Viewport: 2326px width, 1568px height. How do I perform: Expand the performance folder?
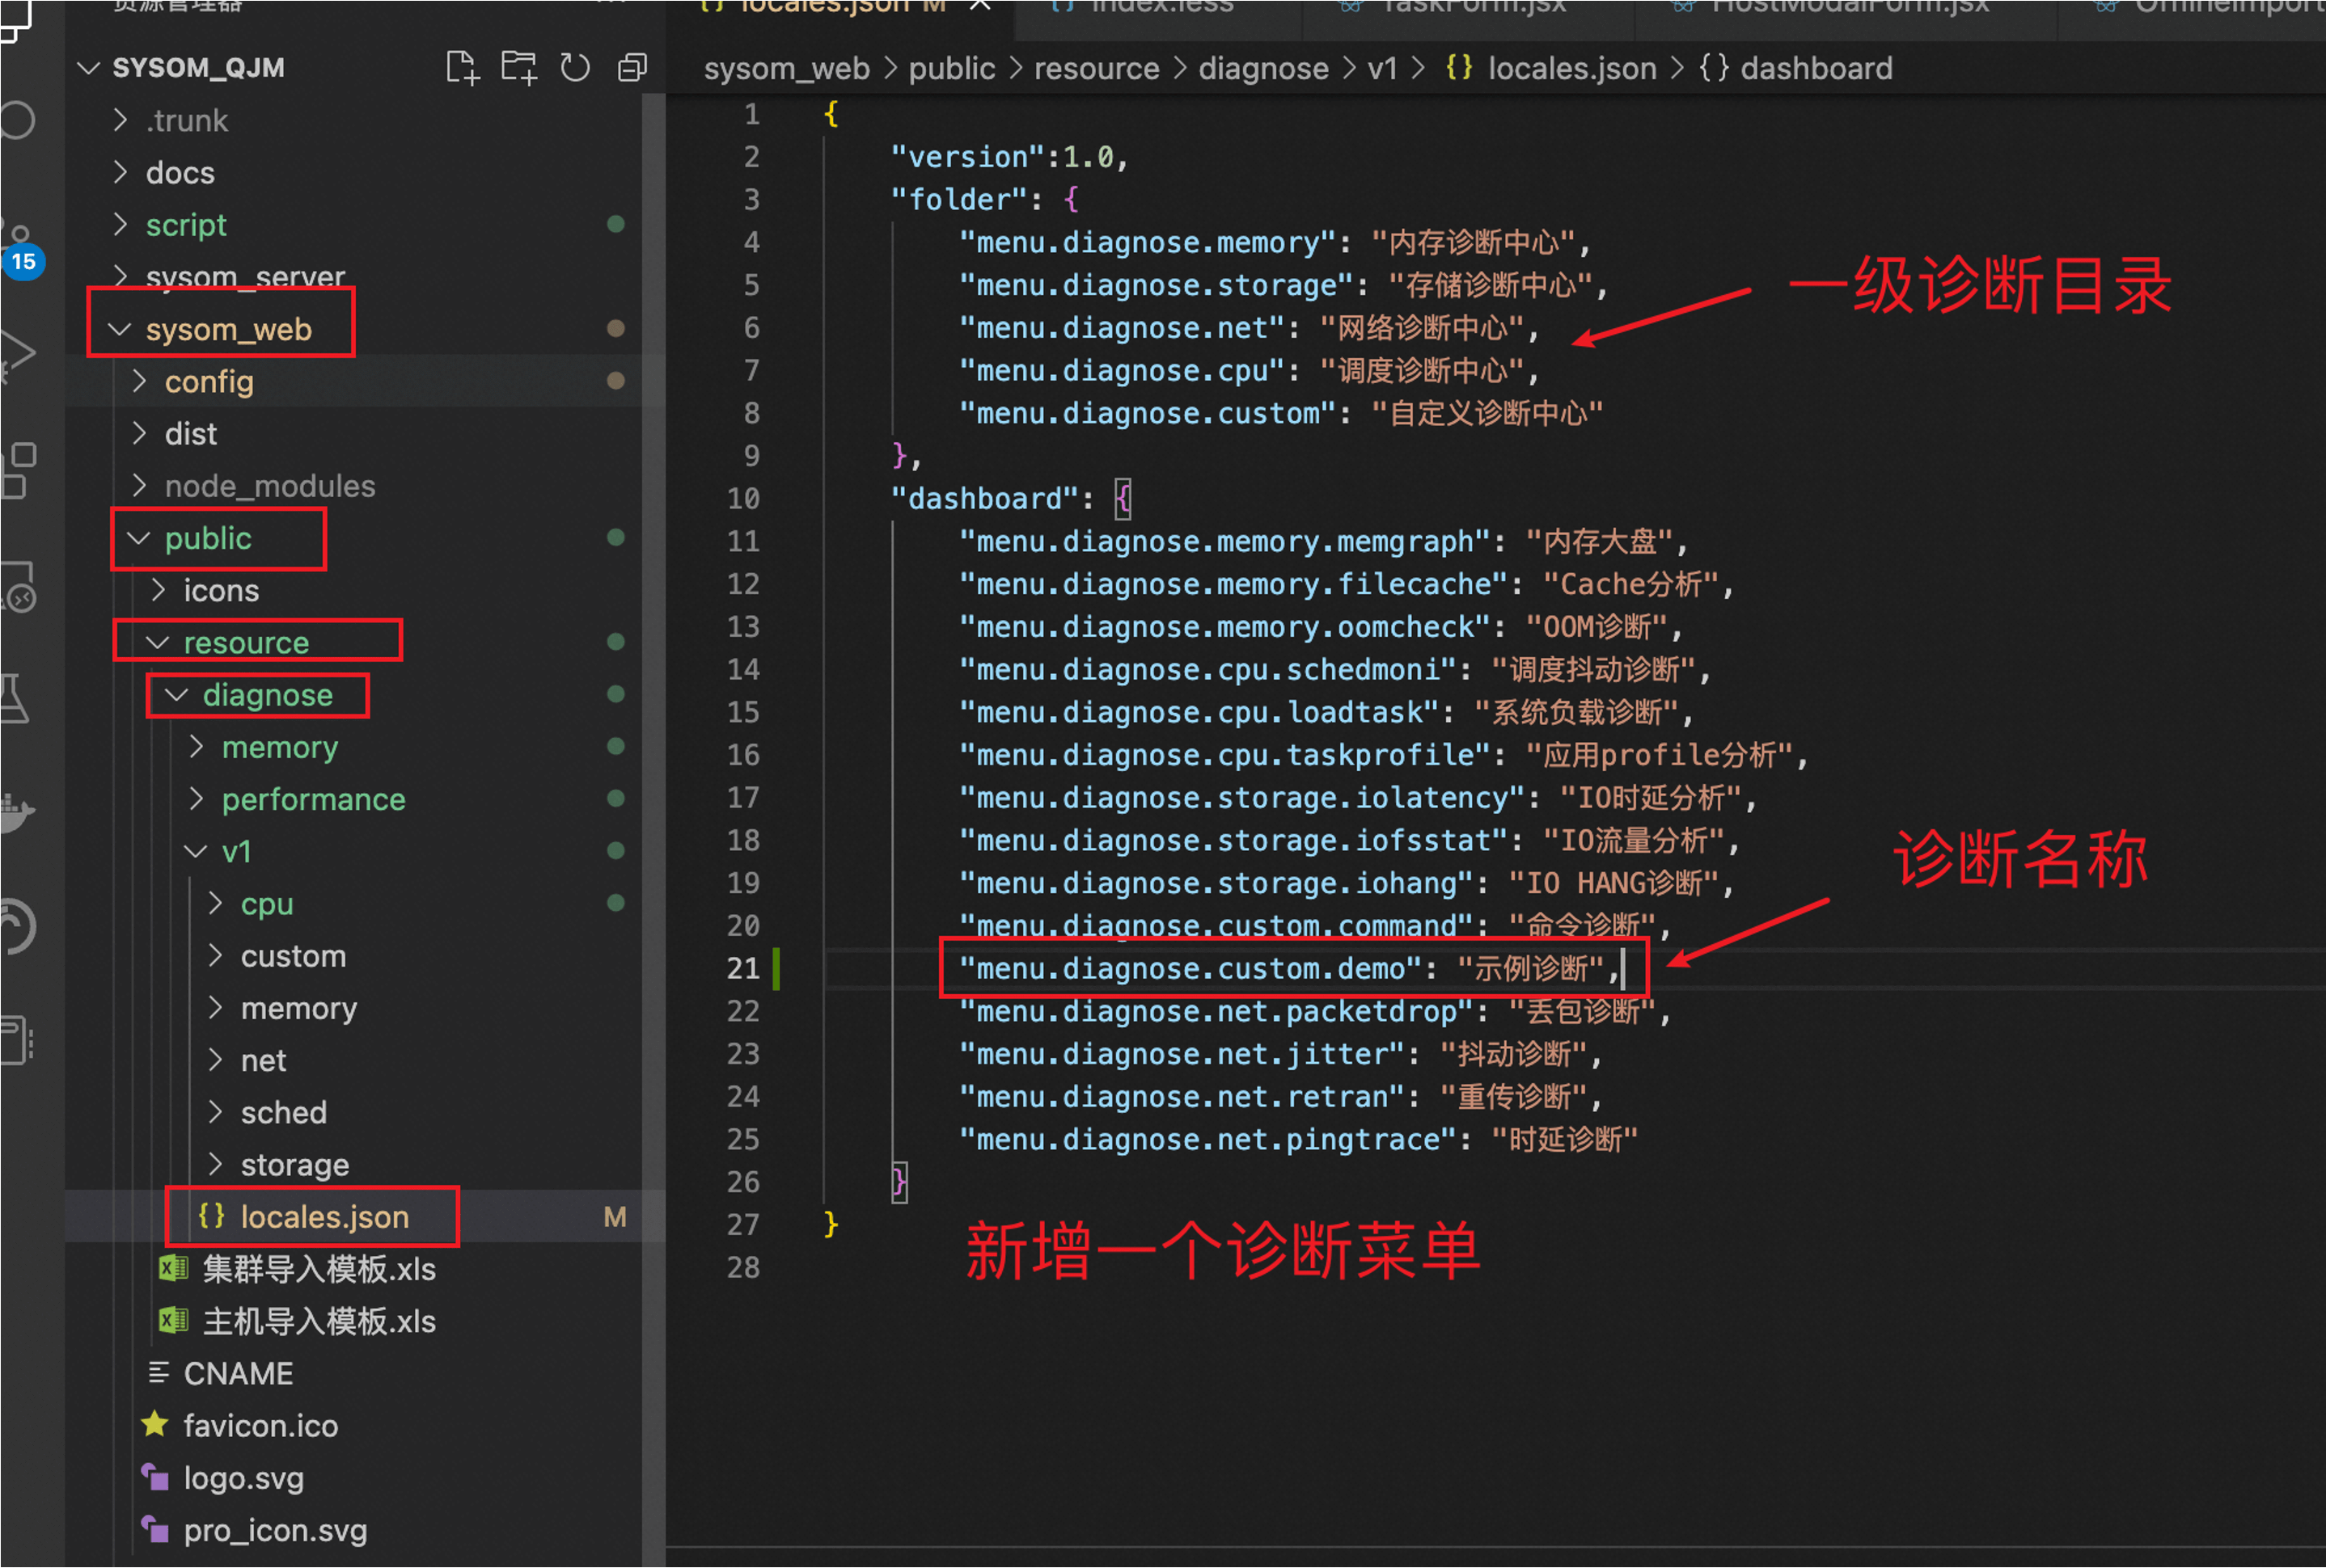point(197,799)
